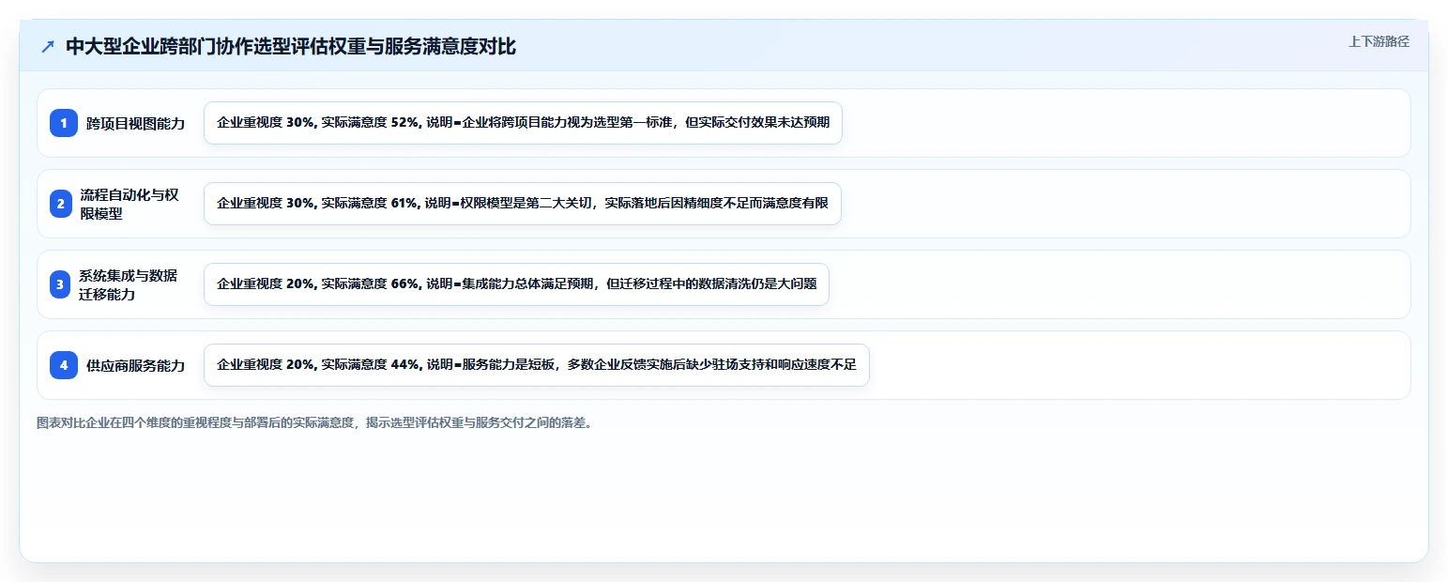Click the 上下游路径 label in header
Screen dimensions: 1448x582
coord(1379,41)
